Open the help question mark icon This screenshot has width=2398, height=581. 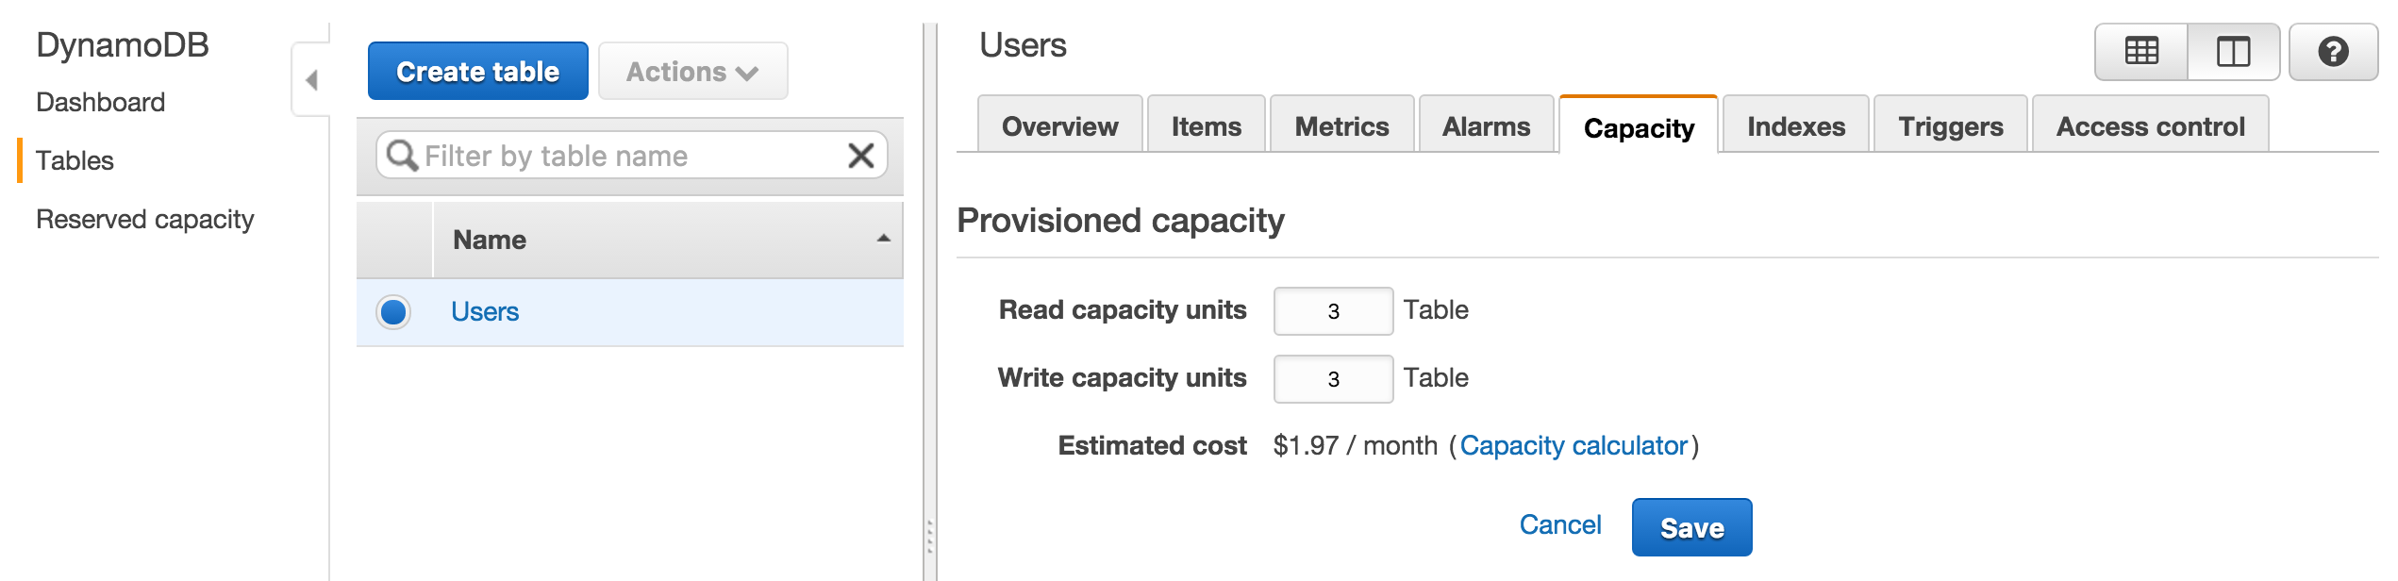tap(2333, 52)
